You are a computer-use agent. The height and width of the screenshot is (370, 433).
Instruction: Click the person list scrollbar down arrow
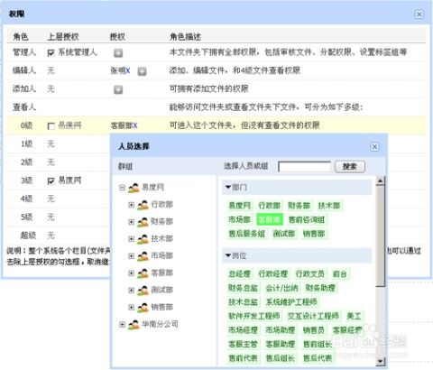380,361
